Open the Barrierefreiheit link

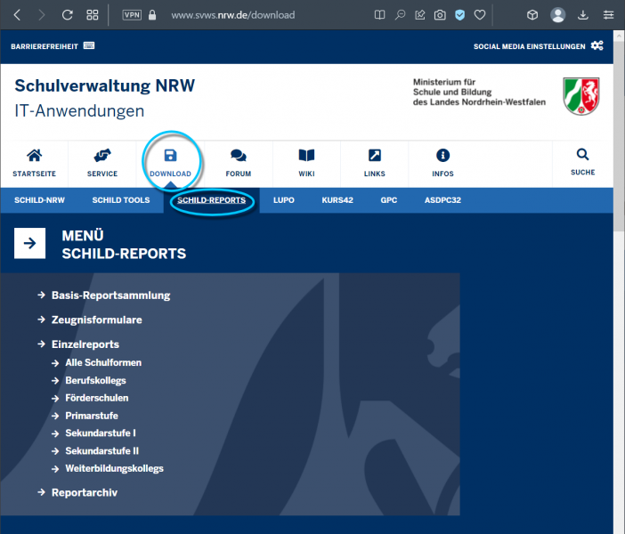pos(45,46)
